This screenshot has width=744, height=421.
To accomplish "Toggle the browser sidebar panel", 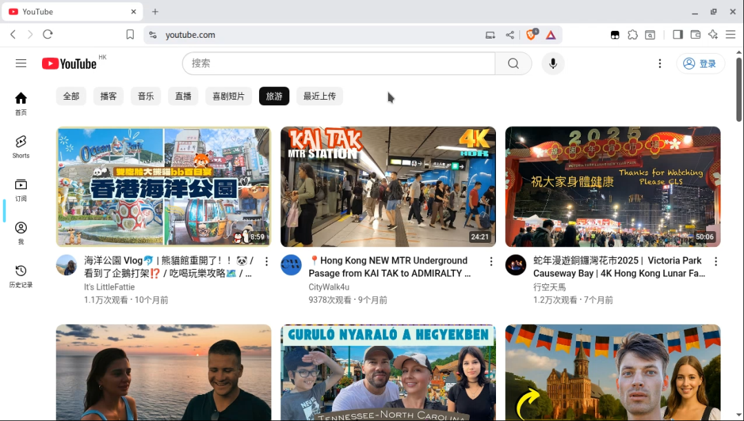I will pos(678,34).
